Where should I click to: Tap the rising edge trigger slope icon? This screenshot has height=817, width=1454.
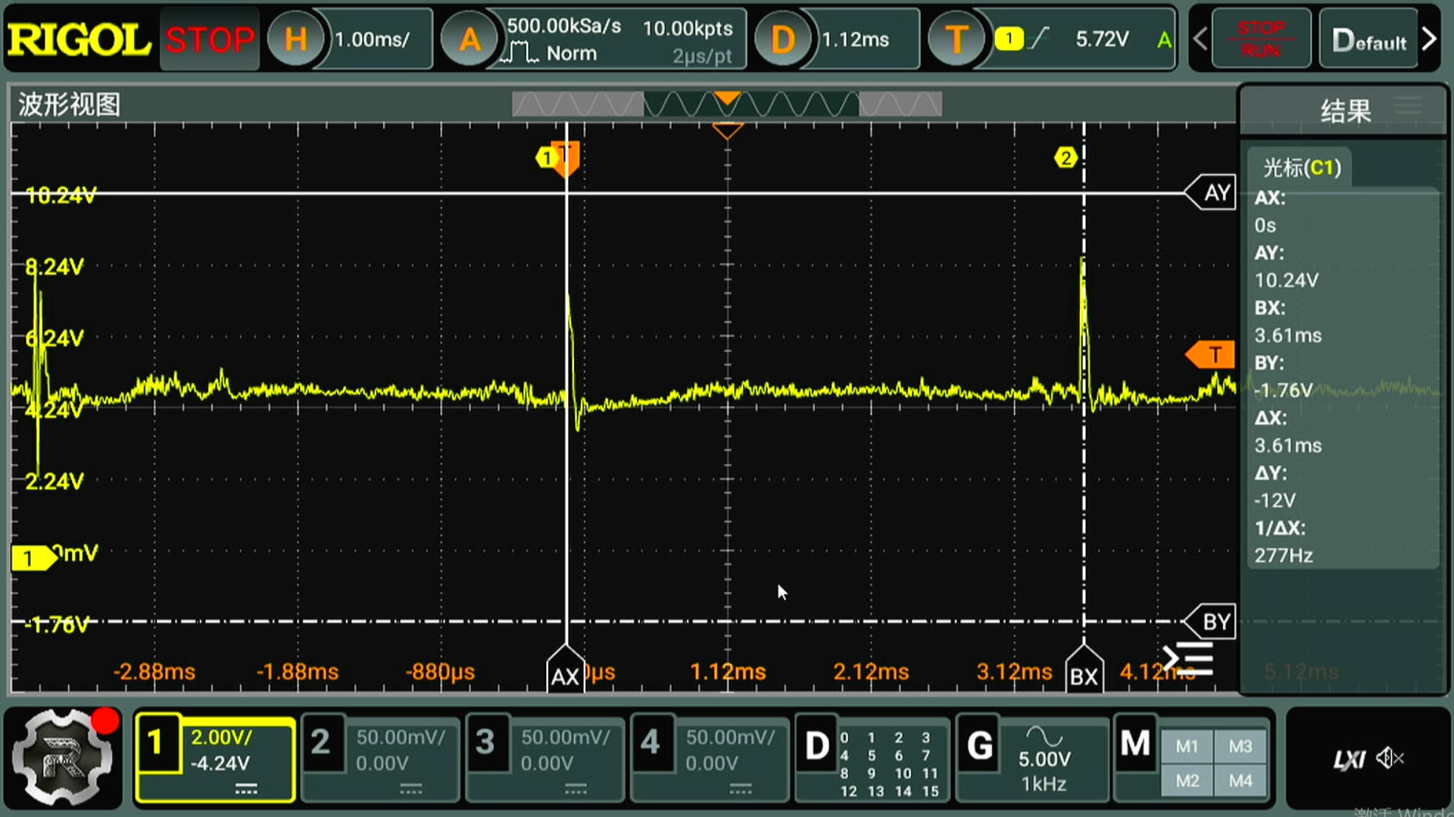[x=1039, y=38]
